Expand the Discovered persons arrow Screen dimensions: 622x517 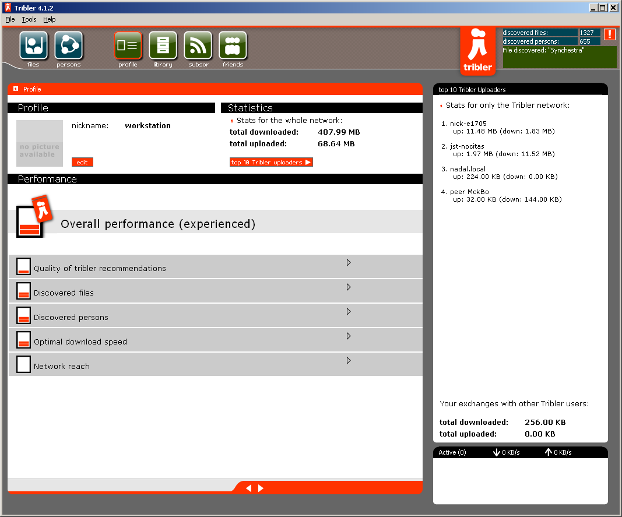pos(348,312)
